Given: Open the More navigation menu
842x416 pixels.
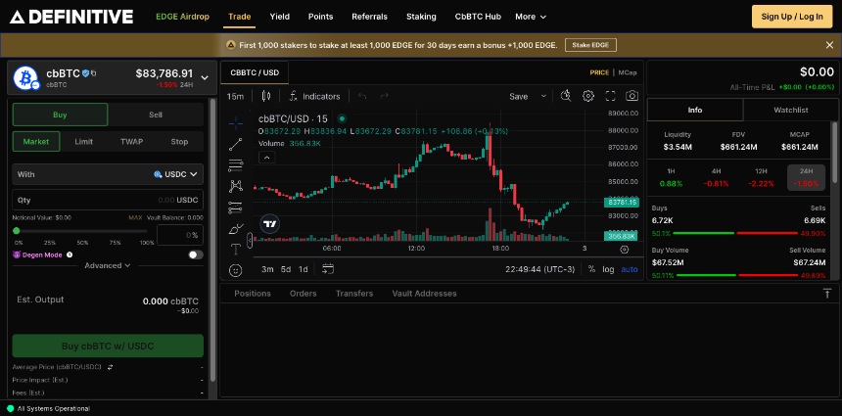Looking at the screenshot, I should tap(531, 17).
